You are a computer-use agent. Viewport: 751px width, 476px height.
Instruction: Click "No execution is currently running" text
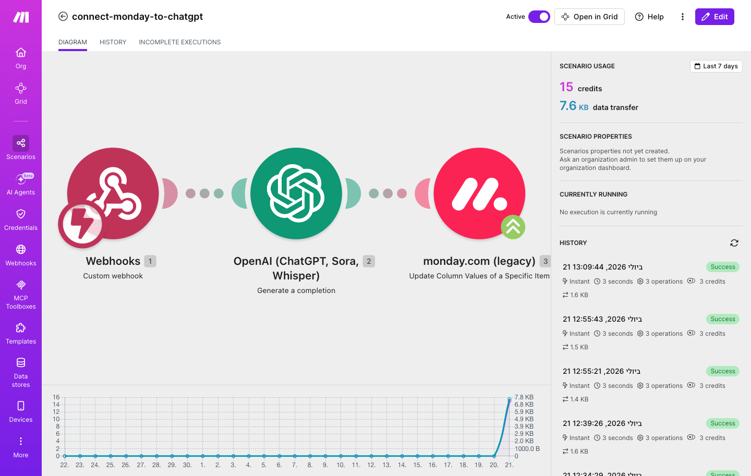point(608,212)
